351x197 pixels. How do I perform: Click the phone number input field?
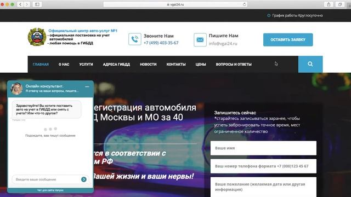pos(263,166)
